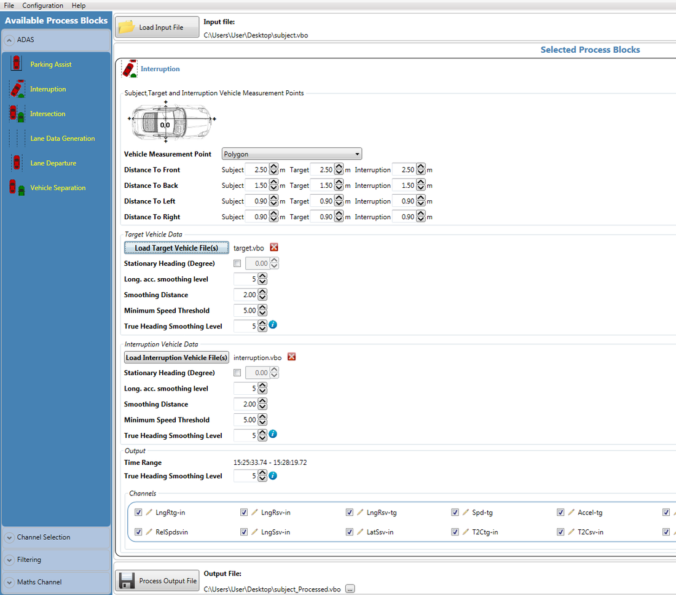Click the Interruption header icon in Selected Process Blocks
The width and height of the screenshot is (676, 595).
129,69
